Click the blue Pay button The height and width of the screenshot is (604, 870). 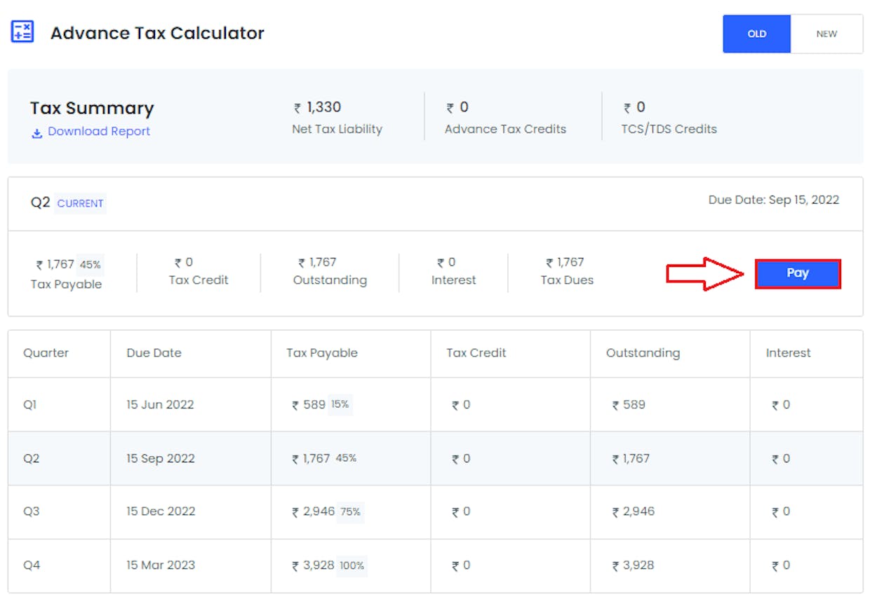[798, 274]
